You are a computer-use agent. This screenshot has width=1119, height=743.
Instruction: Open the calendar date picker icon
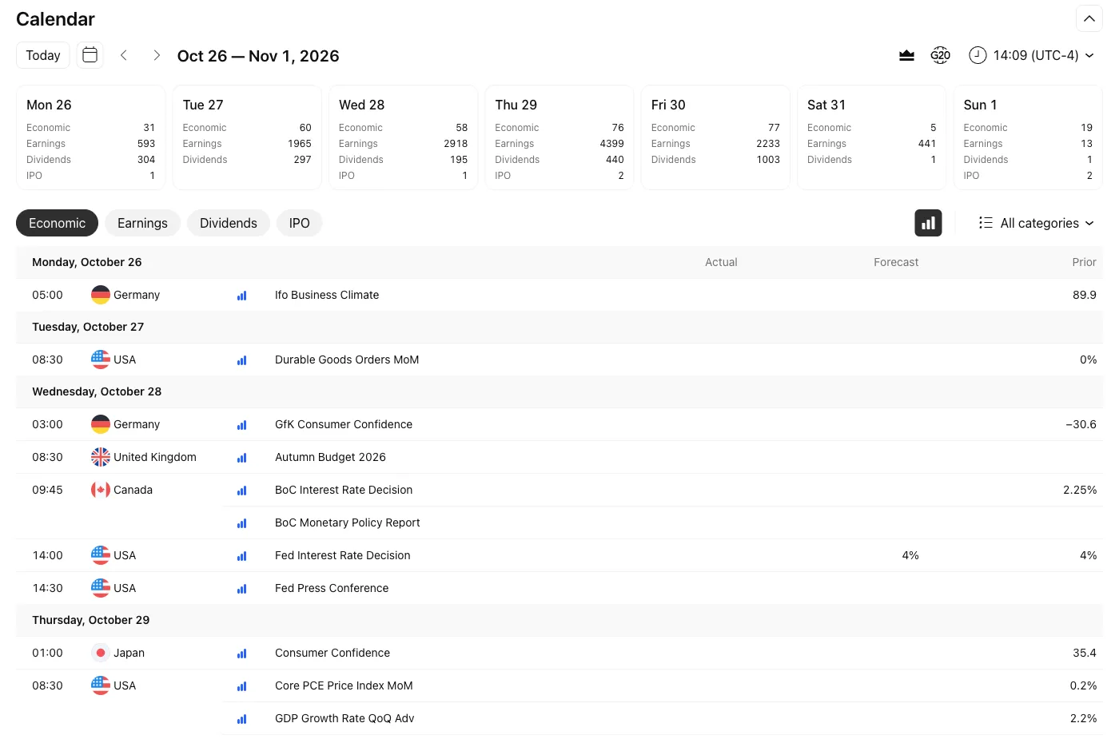90,55
